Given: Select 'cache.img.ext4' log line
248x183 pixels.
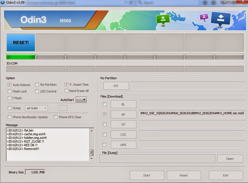Looking at the screenshot, I should pos(26,134).
